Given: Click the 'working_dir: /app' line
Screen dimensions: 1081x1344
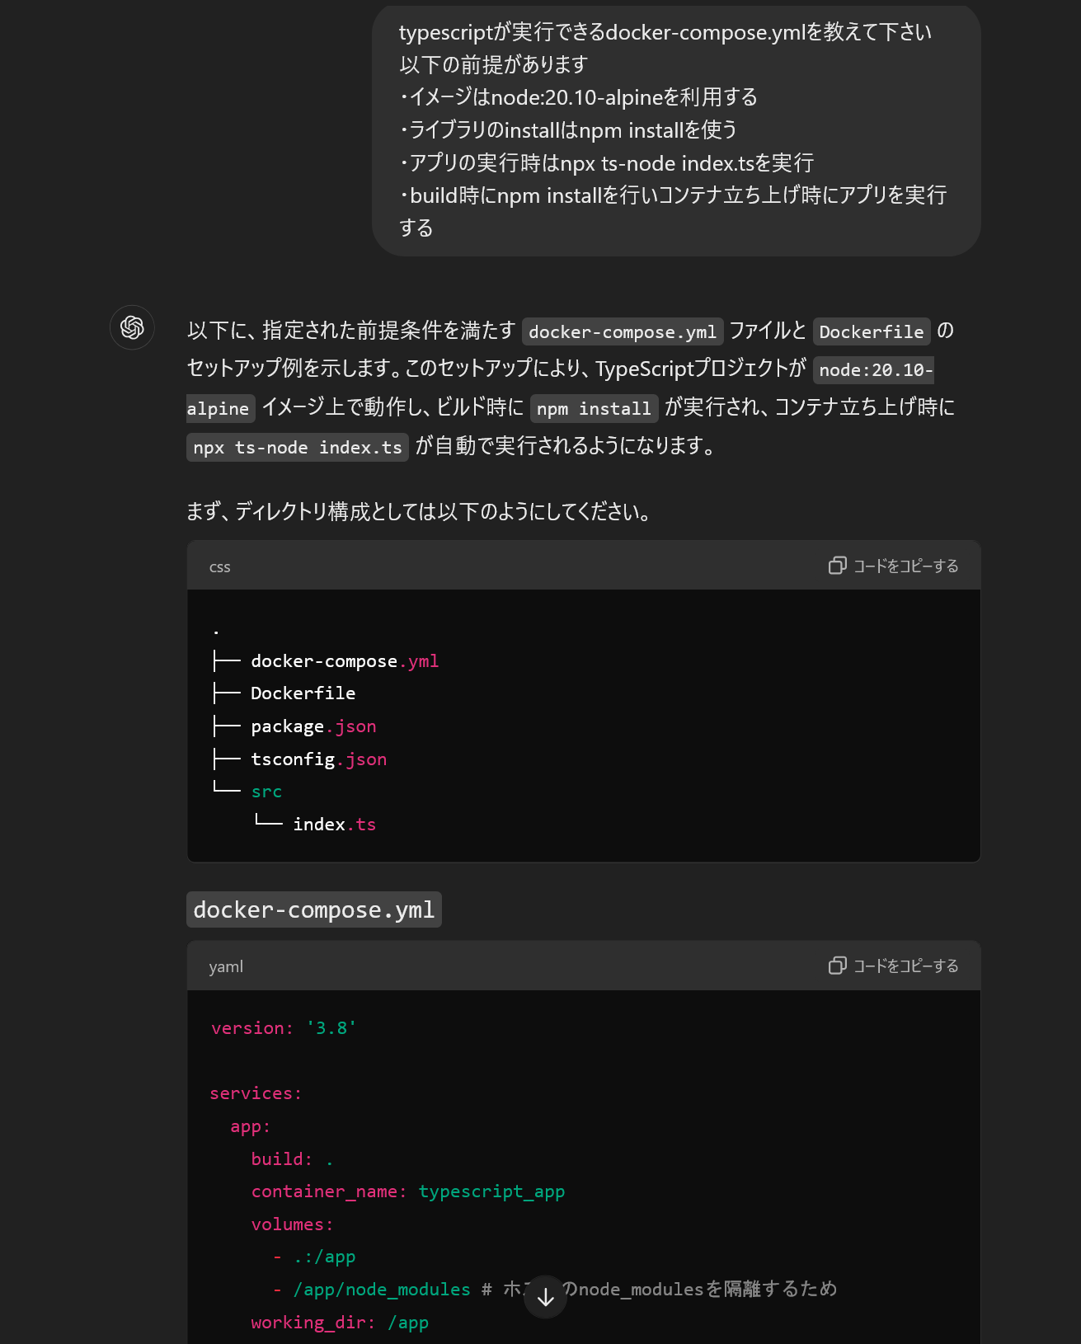Looking at the screenshot, I should click(x=340, y=1323).
